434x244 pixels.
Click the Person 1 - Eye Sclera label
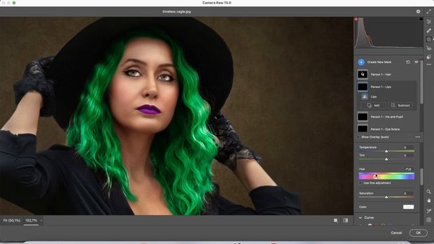[x=385, y=129]
